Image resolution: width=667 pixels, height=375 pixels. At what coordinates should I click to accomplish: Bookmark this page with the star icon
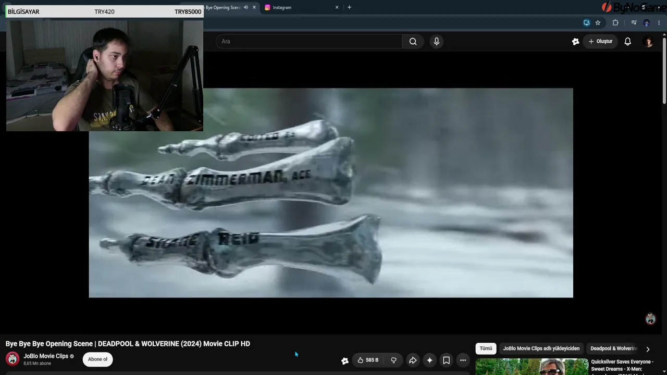click(x=598, y=22)
